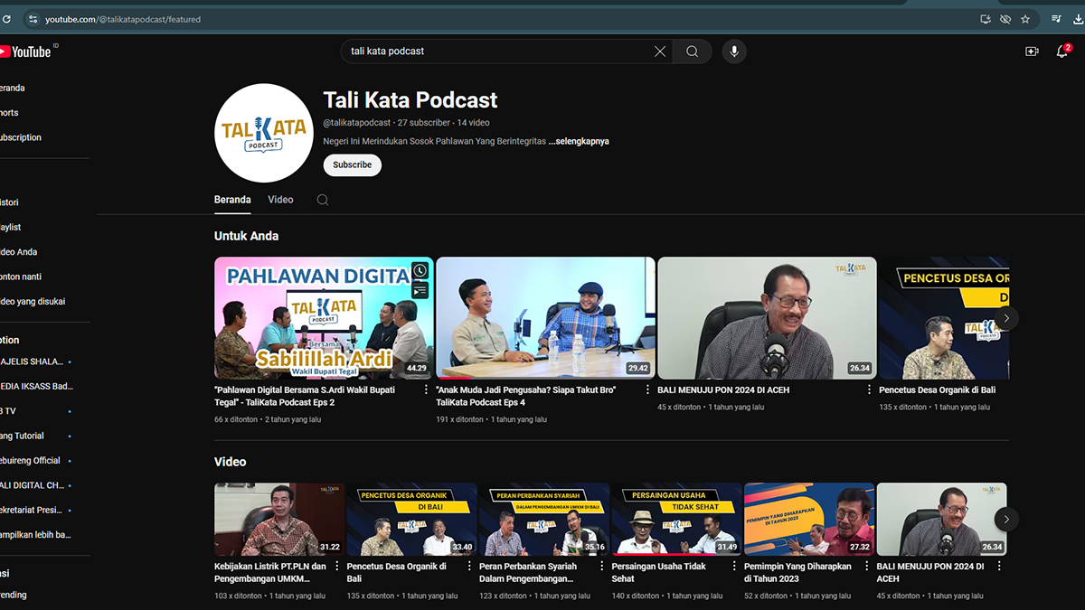
Task: Switch to the Video tab
Action: (x=280, y=200)
